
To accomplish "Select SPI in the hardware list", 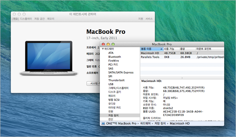I will click(x=110, y=76).
